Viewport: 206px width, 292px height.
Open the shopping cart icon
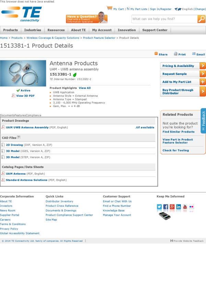pyautogui.click(x=109, y=8)
